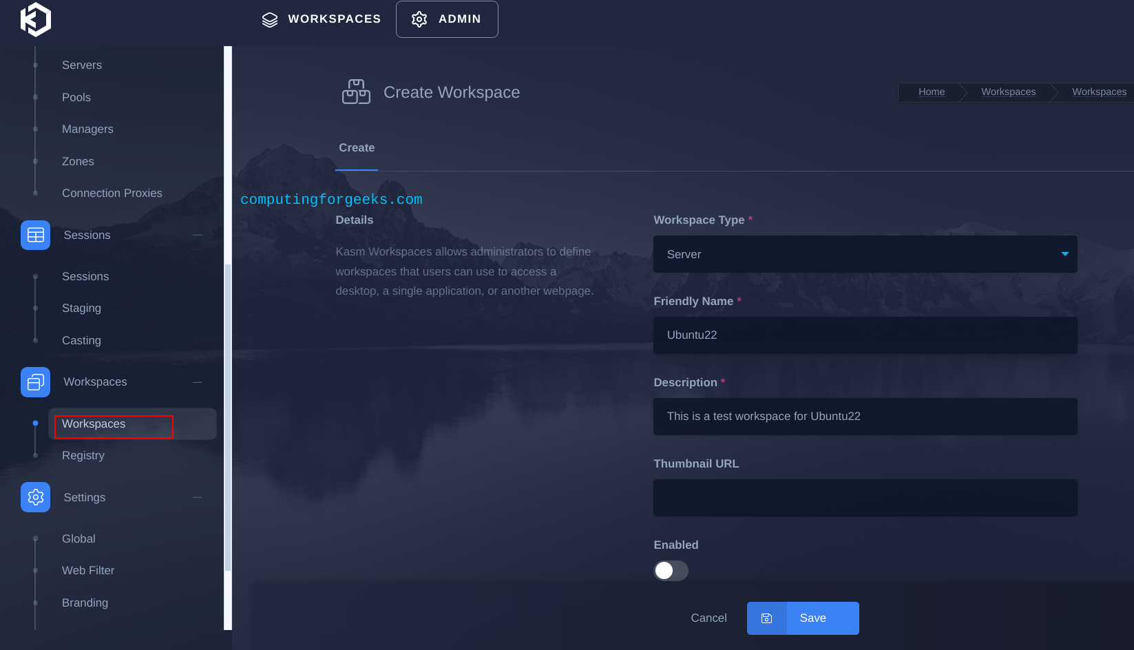Select the Sessions panel icon in sidebar
1134x650 pixels.
(x=35, y=235)
